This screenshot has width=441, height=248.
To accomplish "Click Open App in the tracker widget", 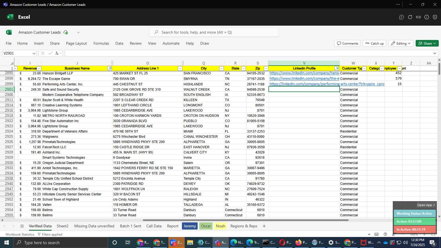I will coord(426,205).
